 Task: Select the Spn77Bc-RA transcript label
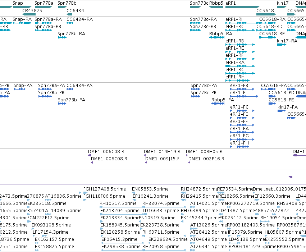[204, 19]
